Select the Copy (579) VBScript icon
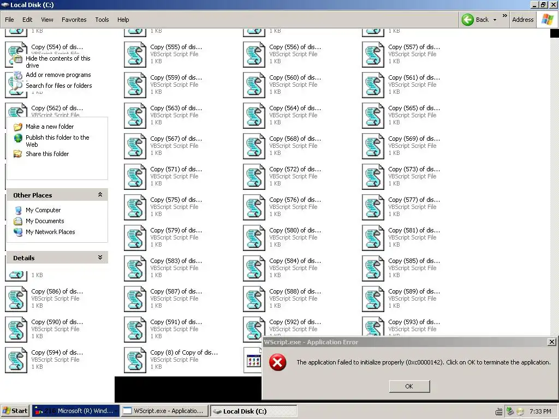This screenshot has height=419, width=559. coord(135,238)
